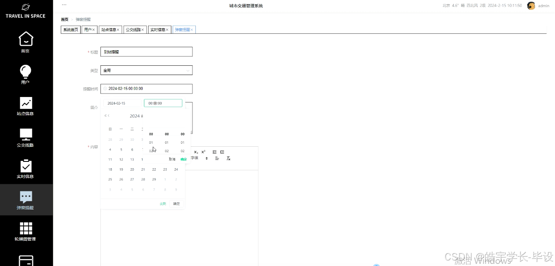This screenshot has height=266, width=555.
Task: Click the bordered 确定 button under calendar
Action: tap(176, 204)
